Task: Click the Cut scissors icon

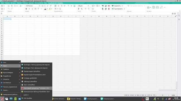Action: (x=9, y=6)
